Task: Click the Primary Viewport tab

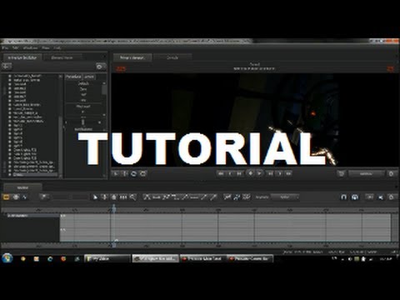Action: click(132, 57)
